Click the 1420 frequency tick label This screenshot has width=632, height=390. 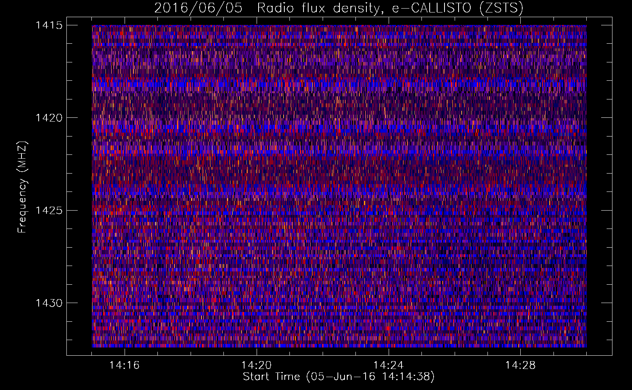(49, 118)
